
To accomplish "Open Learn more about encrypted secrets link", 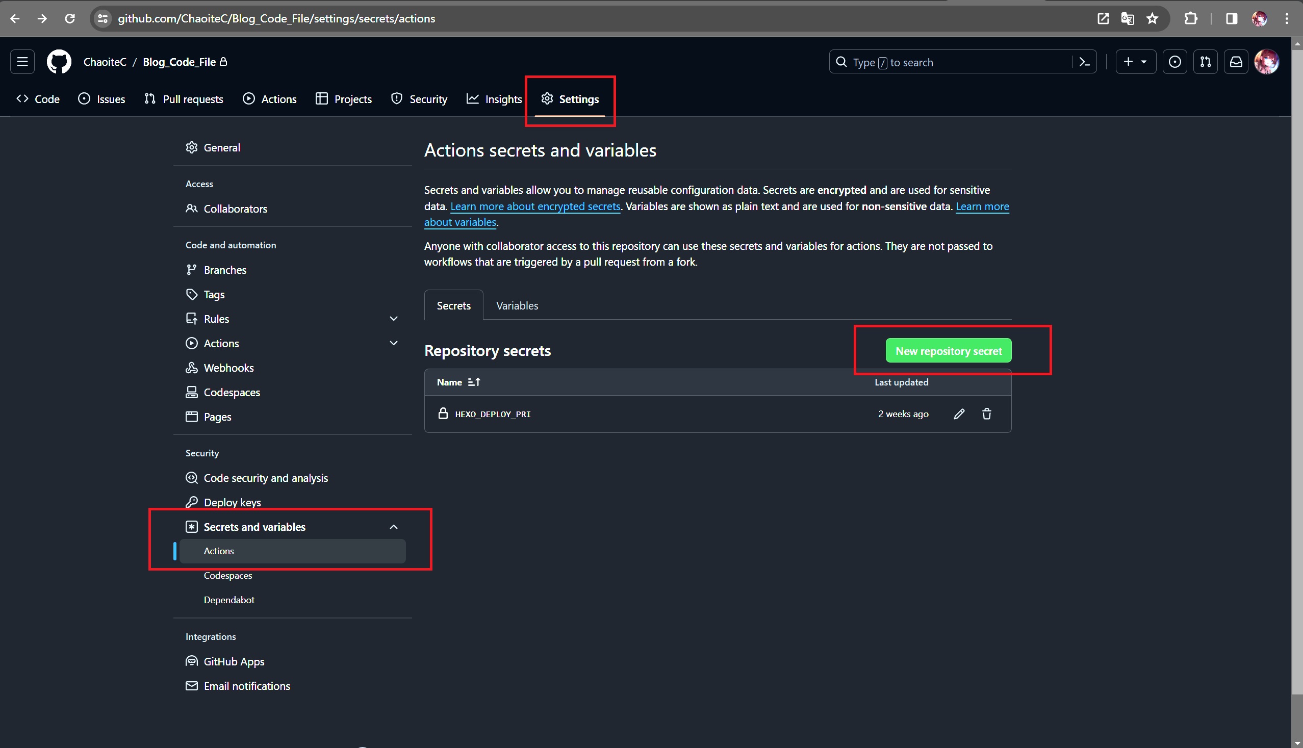I will click(535, 206).
